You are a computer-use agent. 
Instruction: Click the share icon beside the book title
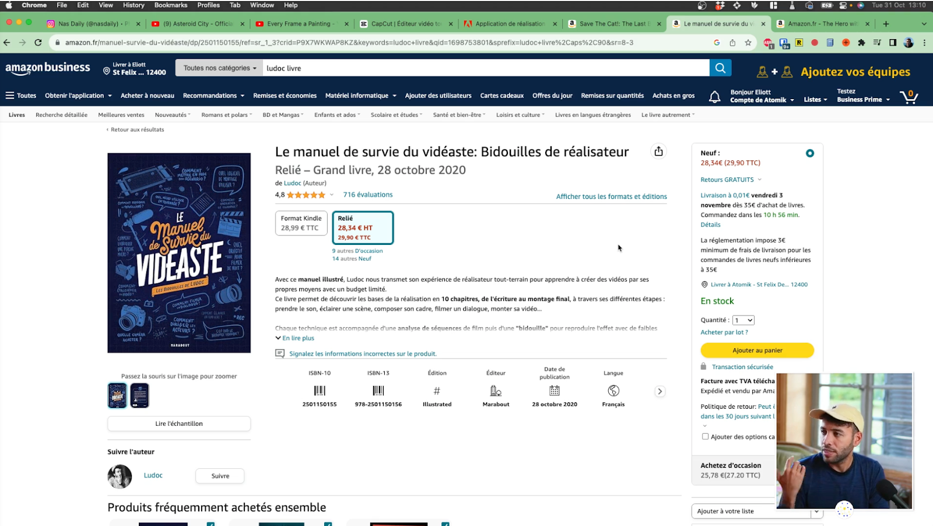tap(658, 152)
